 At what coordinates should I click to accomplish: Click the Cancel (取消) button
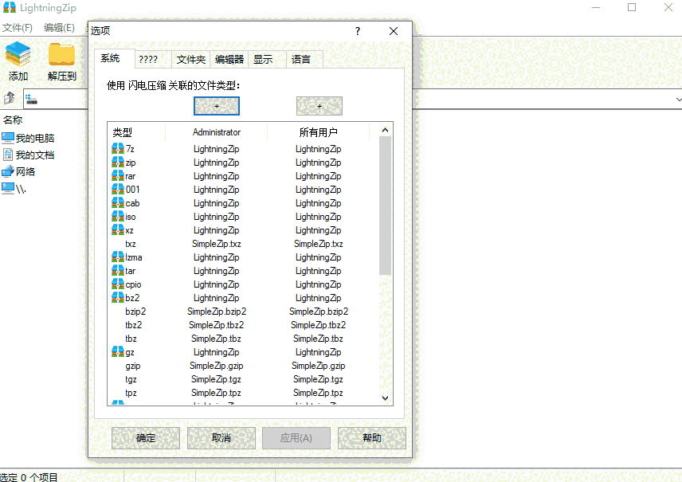point(221,438)
